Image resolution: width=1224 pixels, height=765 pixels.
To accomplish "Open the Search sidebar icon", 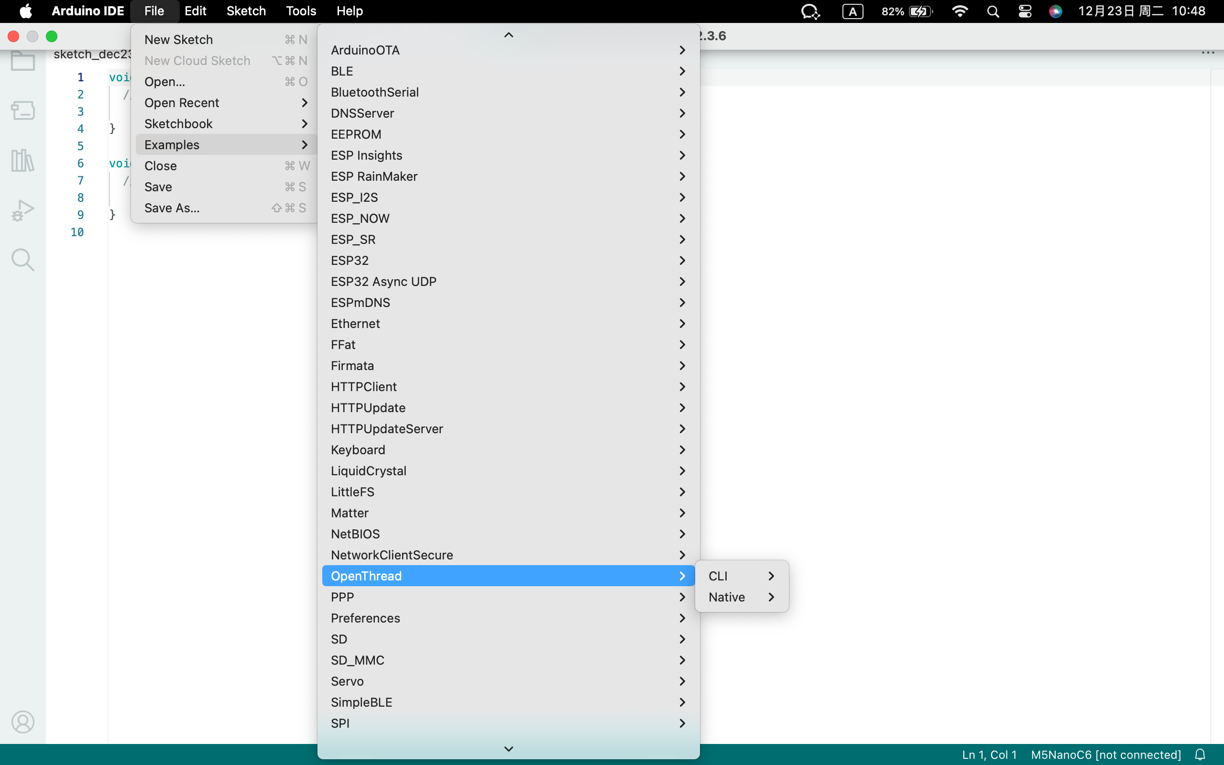I will pos(23,260).
